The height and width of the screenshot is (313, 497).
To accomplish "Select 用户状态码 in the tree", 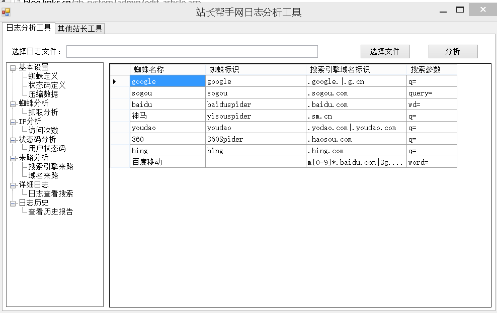I will pos(47,148).
